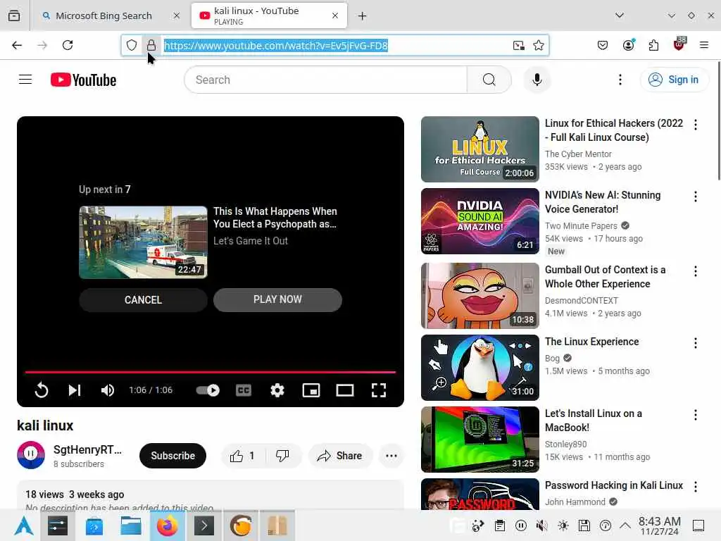Open the browser extensions puzzle icon
This screenshot has width=721, height=541.
(653, 45)
